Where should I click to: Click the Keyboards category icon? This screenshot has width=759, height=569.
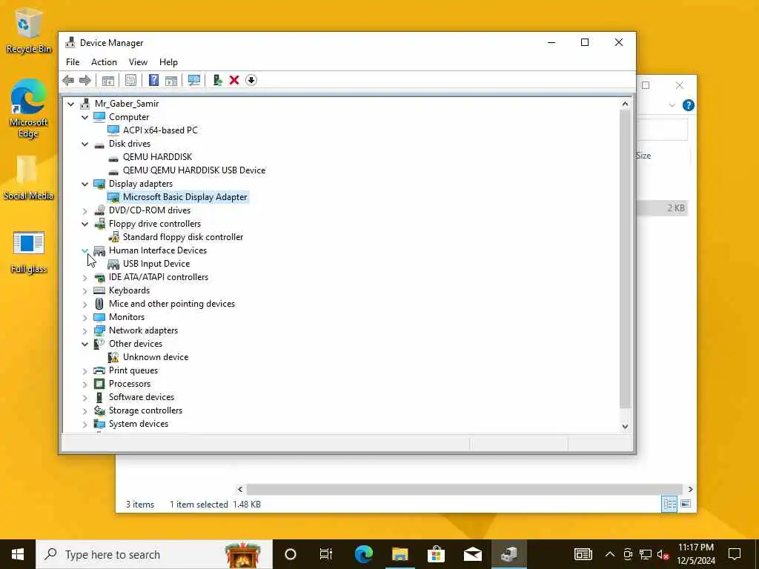click(99, 290)
